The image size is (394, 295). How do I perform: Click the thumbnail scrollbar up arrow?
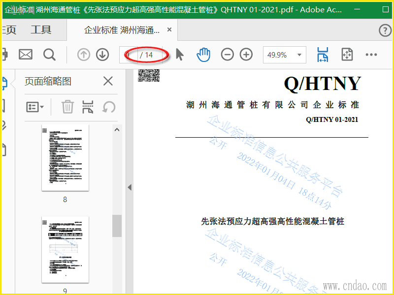117,130
